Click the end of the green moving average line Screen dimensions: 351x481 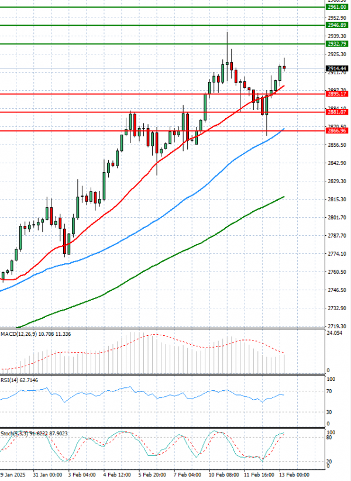[284, 197]
